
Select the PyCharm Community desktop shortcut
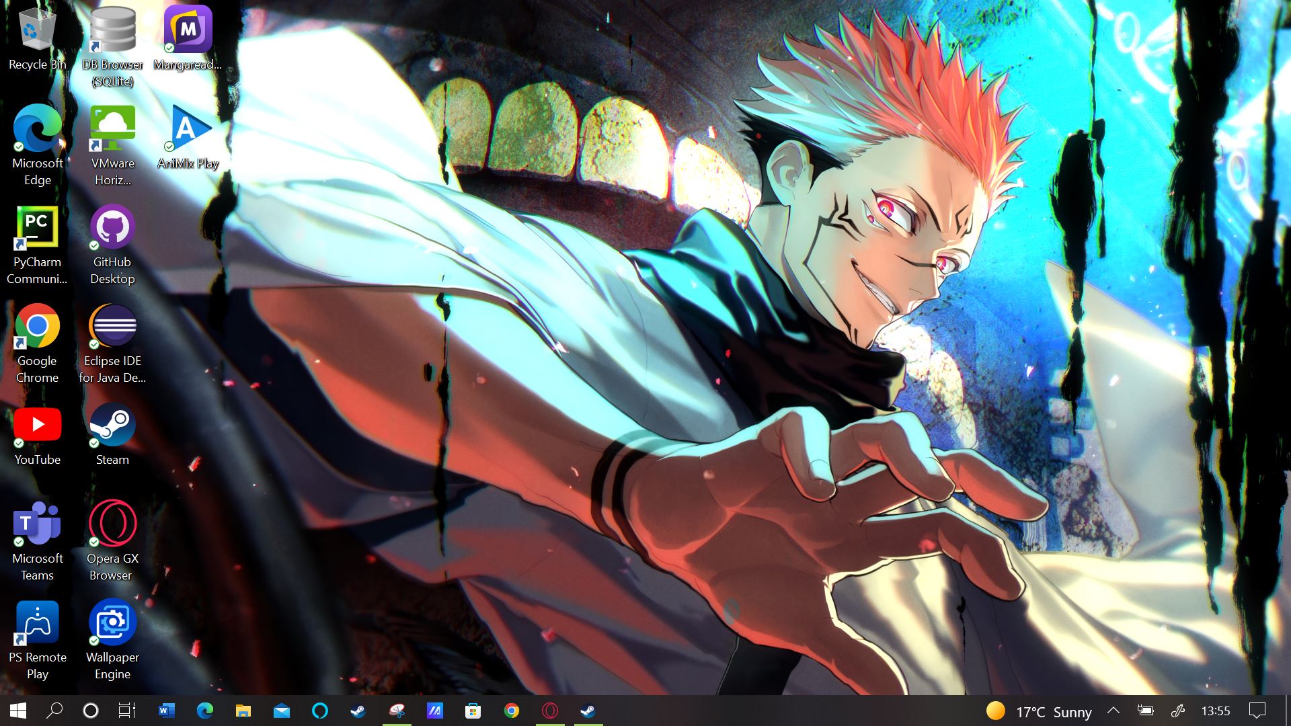point(37,245)
